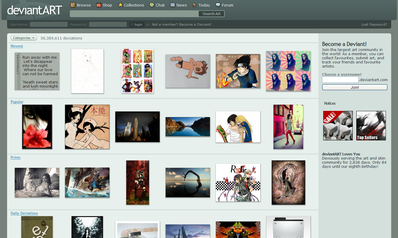The image size is (398, 238).
Task: Click the Today icon in navigation
Action: 194,5
